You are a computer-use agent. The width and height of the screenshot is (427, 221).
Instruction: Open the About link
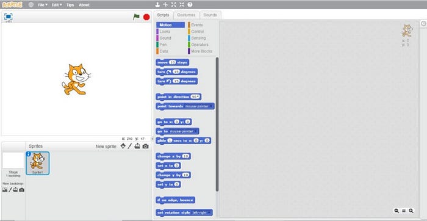tap(84, 5)
